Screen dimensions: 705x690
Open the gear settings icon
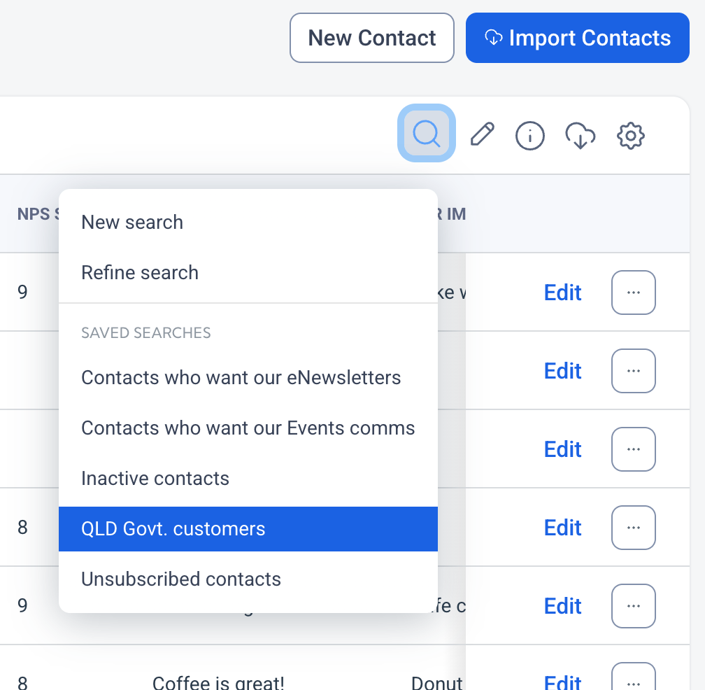630,135
